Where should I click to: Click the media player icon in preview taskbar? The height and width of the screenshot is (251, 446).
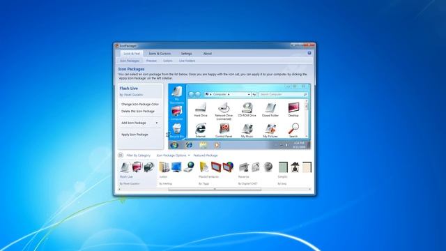coord(217,145)
